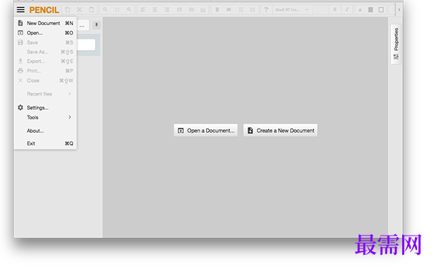This screenshot has width=435, height=267.
Task: Select Print... in the main menu
Action: pyautogui.click(x=45, y=71)
